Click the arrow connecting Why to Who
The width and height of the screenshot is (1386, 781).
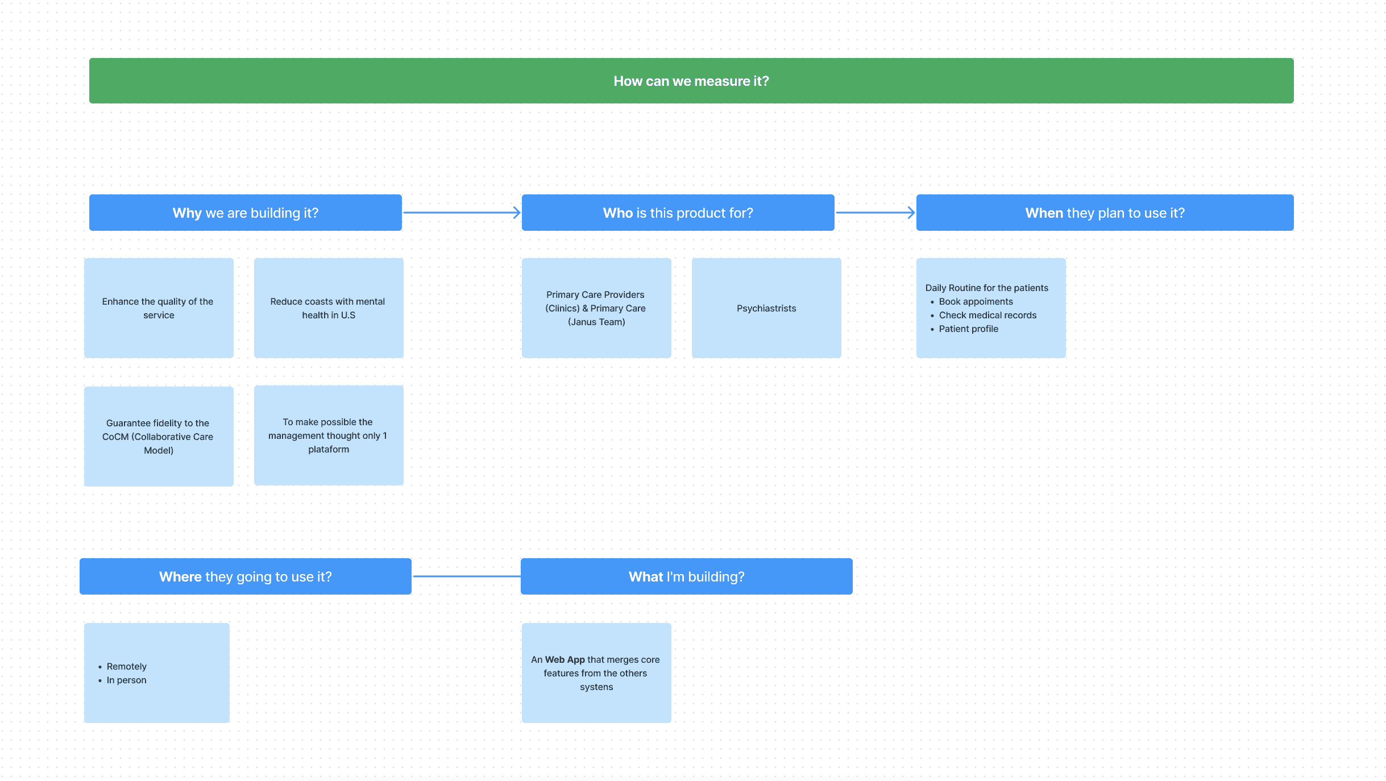(x=460, y=213)
